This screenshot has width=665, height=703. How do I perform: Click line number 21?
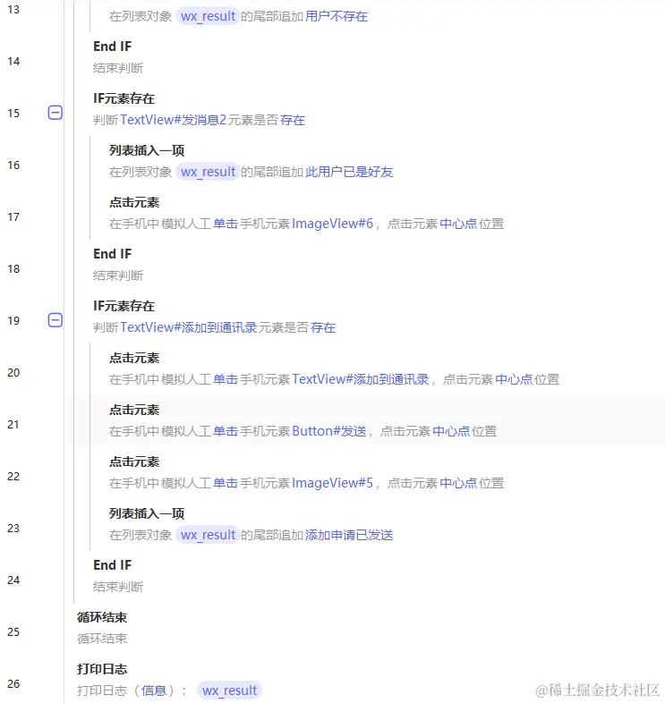[x=13, y=424]
